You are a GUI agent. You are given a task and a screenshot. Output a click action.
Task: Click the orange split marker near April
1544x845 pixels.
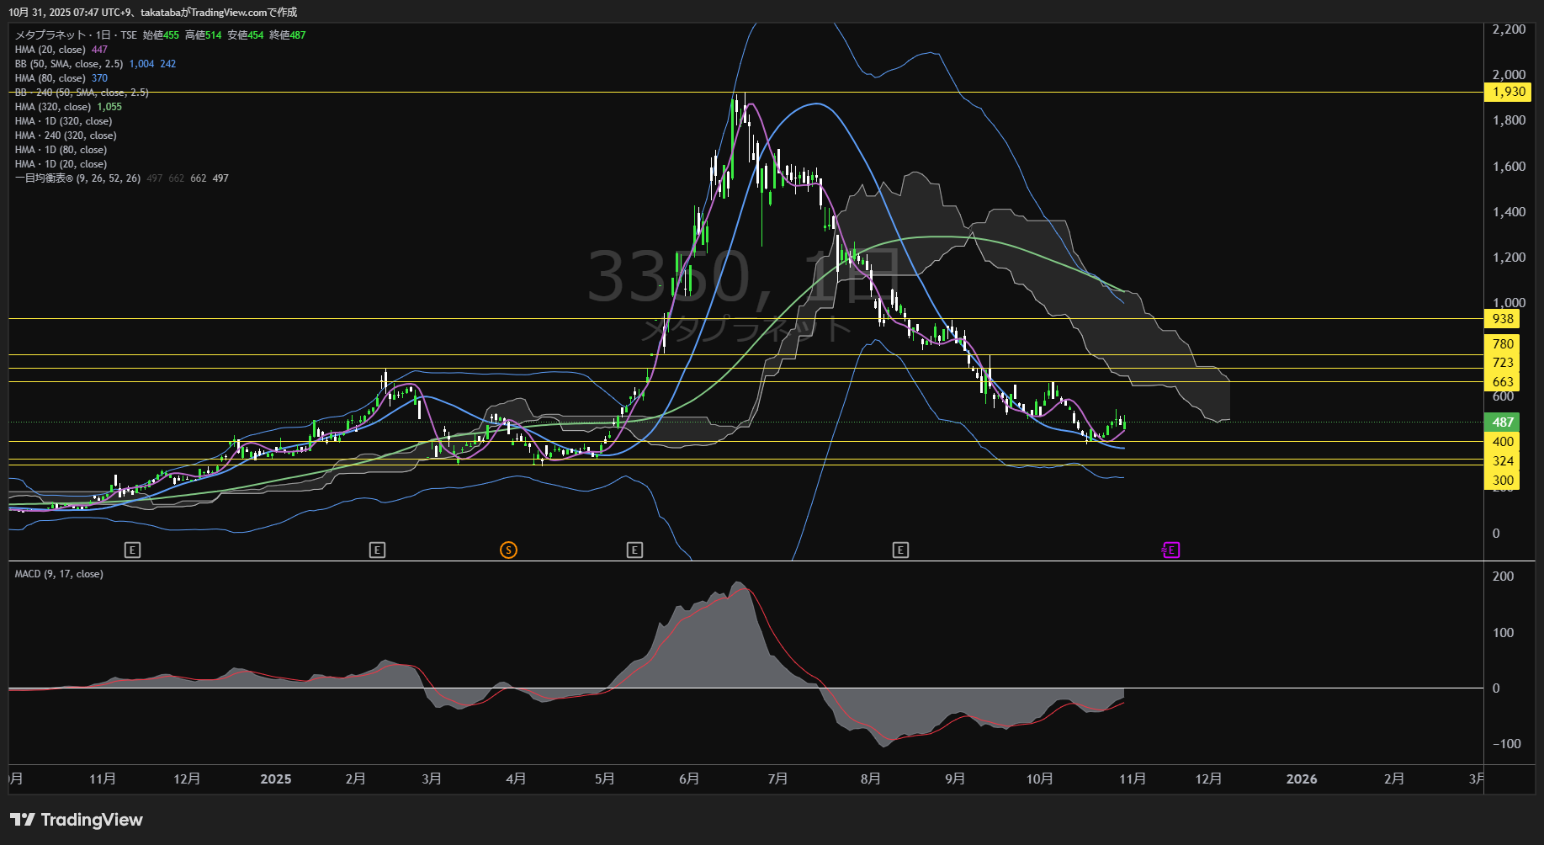coord(508,550)
